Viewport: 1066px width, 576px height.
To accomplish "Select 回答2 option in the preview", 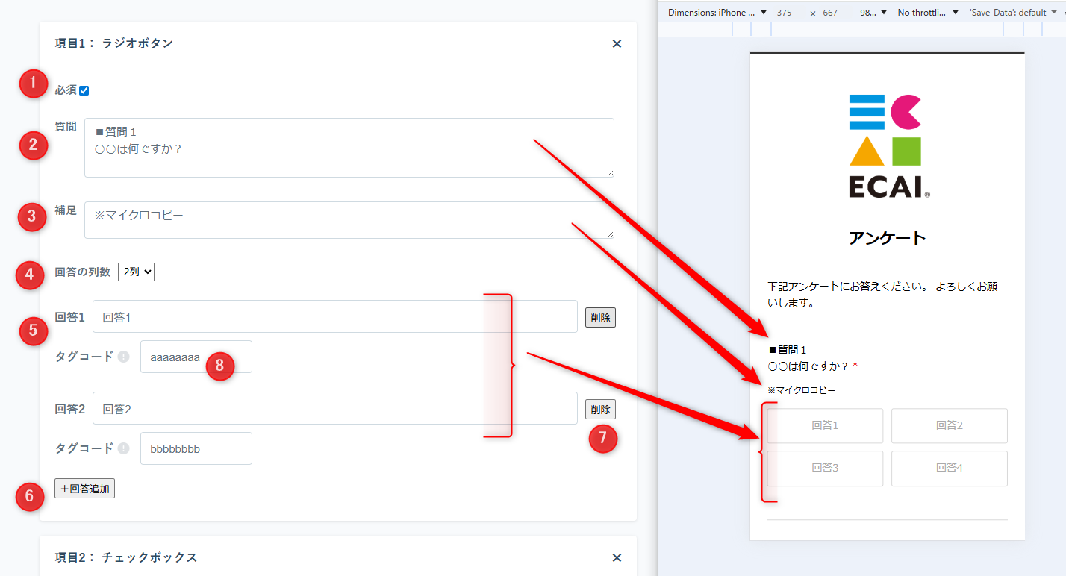I will (x=949, y=425).
